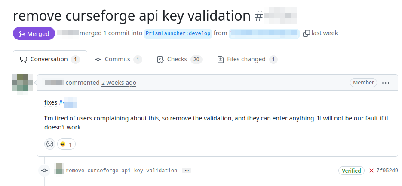Open the smiley add-reaction button
This screenshot has height=186, width=402.
coord(50,144)
